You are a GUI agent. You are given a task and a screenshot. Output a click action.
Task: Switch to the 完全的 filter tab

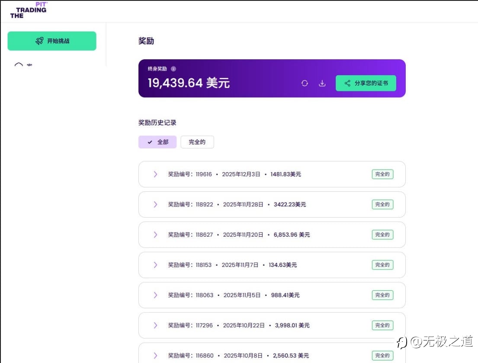[x=197, y=142]
